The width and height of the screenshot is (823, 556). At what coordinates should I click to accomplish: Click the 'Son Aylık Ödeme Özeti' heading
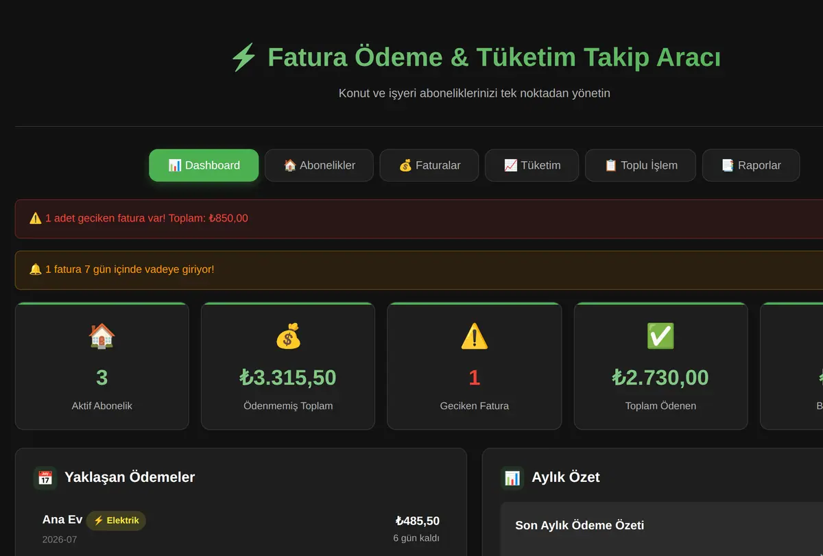(580, 526)
